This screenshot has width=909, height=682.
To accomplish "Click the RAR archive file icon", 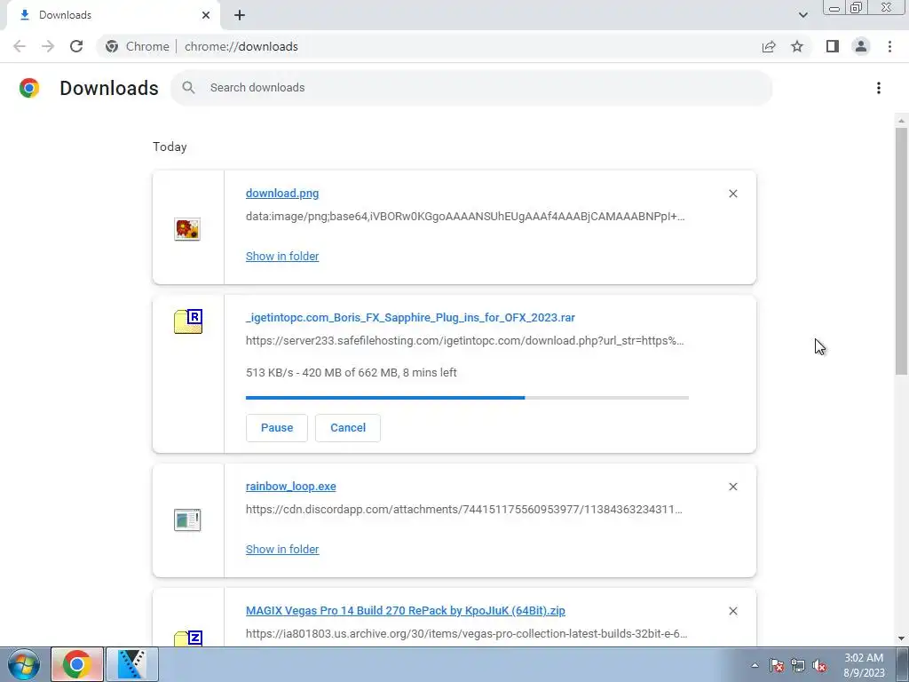I will 188,321.
